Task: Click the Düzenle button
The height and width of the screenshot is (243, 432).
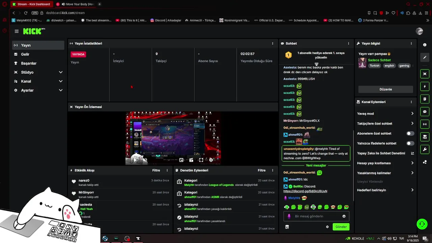Action: [x=386, y=89]
